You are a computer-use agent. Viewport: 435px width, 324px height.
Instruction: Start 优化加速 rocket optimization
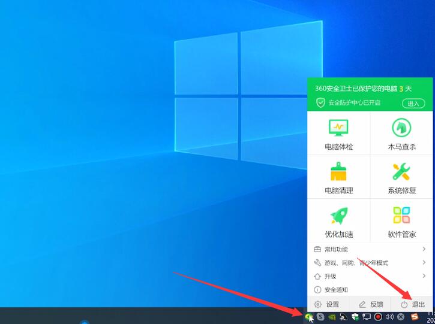(x=339, y=221)
